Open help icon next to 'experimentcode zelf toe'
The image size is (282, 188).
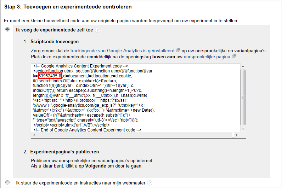point(97,30)
